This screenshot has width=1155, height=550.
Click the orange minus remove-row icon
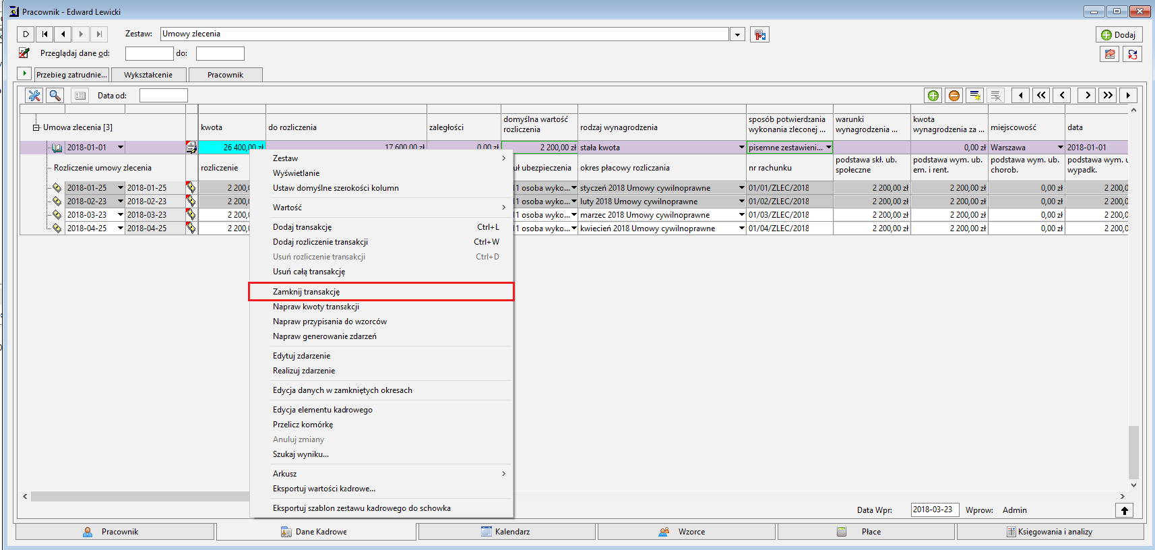coord(954,96)
